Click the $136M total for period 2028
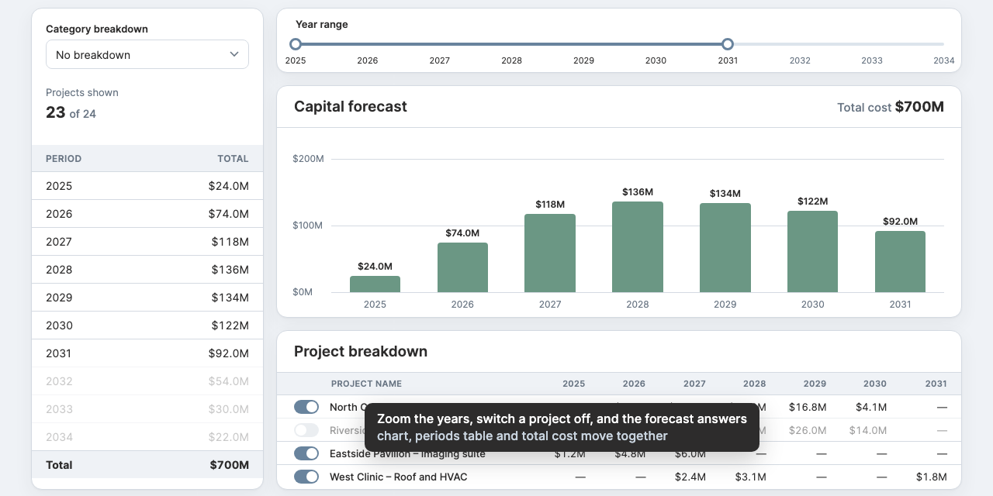Viewport: 993px width, 496px height. coord(230,270)
